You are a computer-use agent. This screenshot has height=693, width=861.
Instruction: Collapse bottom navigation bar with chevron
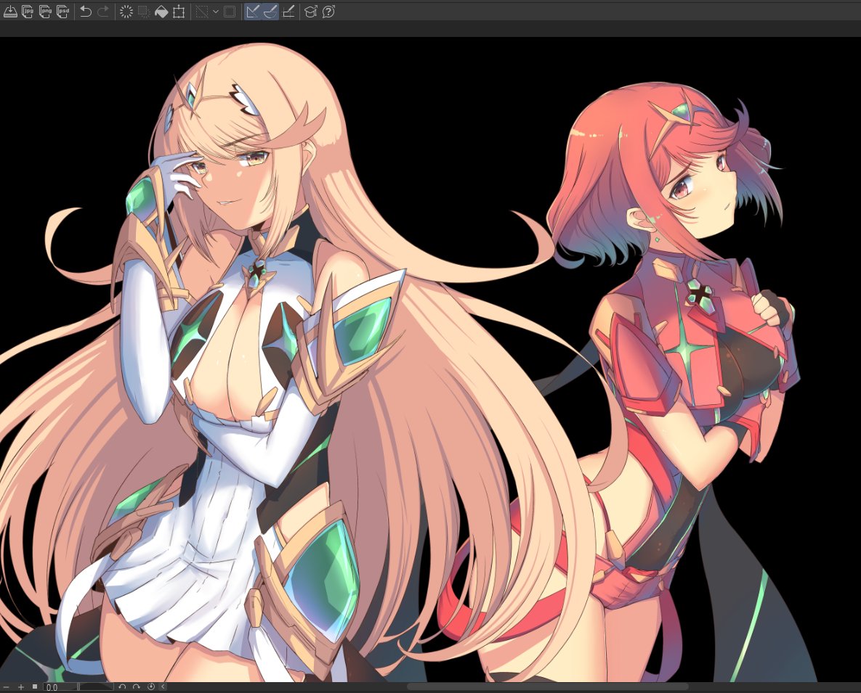[163, 686]
